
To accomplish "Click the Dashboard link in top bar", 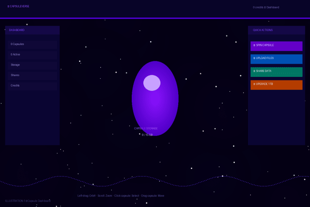I will pos(273,7).
